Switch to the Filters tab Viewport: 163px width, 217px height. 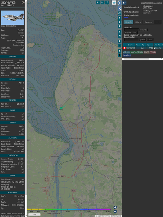[x=138, y=22]
